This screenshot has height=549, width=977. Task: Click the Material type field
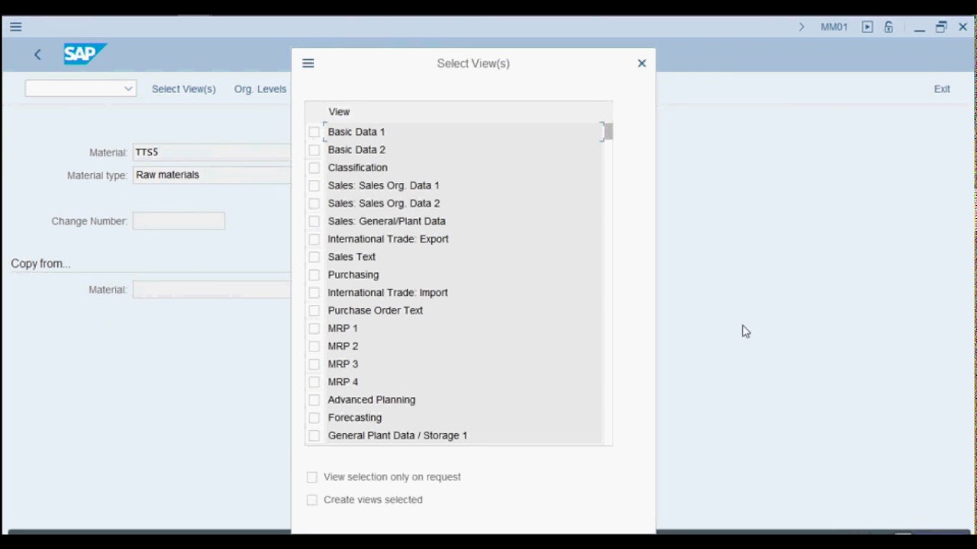point(212,175)
